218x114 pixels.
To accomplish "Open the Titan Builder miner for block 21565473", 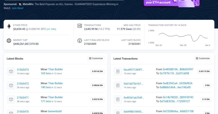I will coord(55,69).
